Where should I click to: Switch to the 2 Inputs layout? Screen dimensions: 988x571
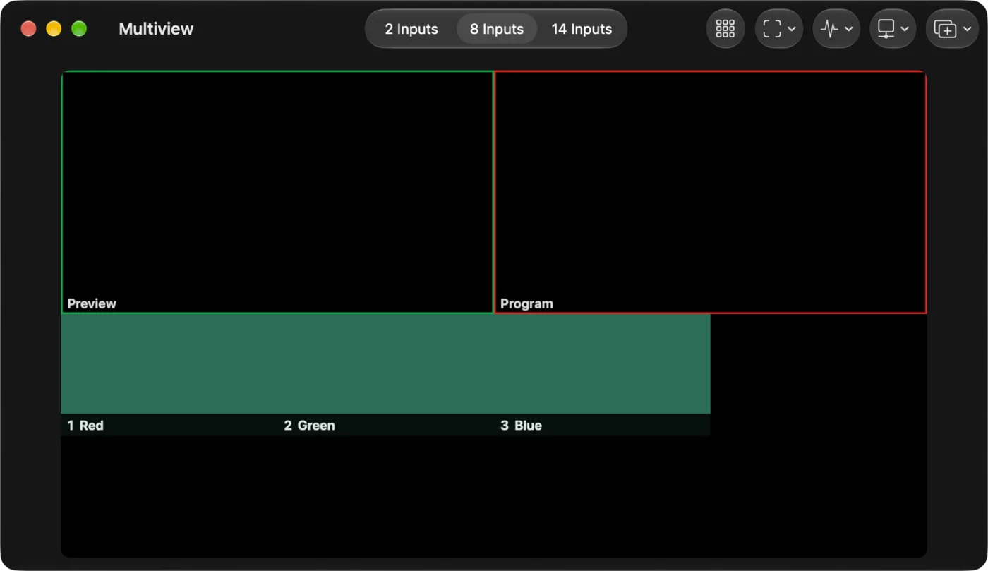click(x=411, y=29)
